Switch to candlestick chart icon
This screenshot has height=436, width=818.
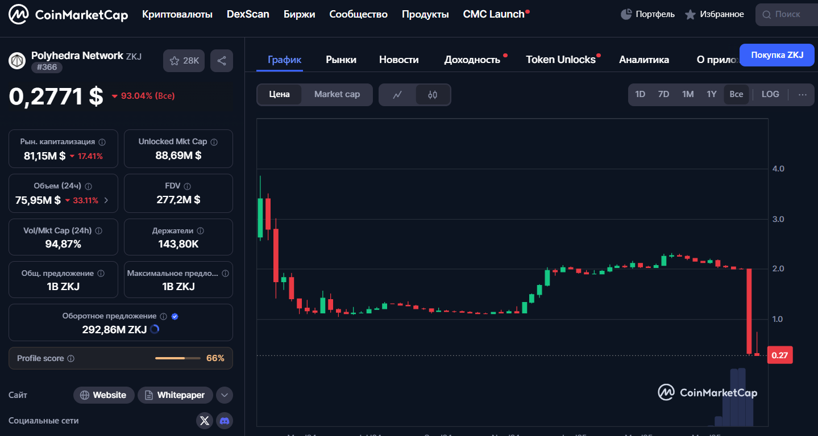(x=433, y=95)
